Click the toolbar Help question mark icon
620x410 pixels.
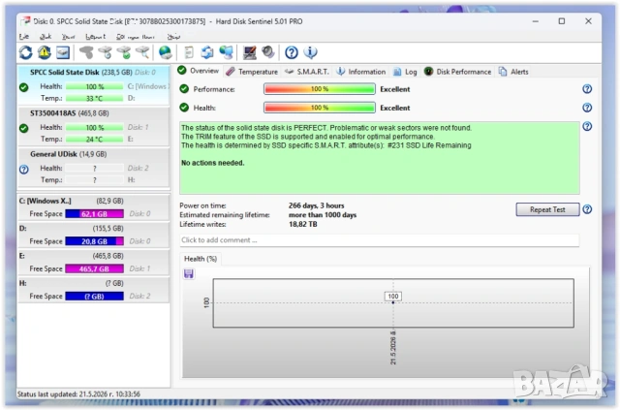(x=292, y=52)
